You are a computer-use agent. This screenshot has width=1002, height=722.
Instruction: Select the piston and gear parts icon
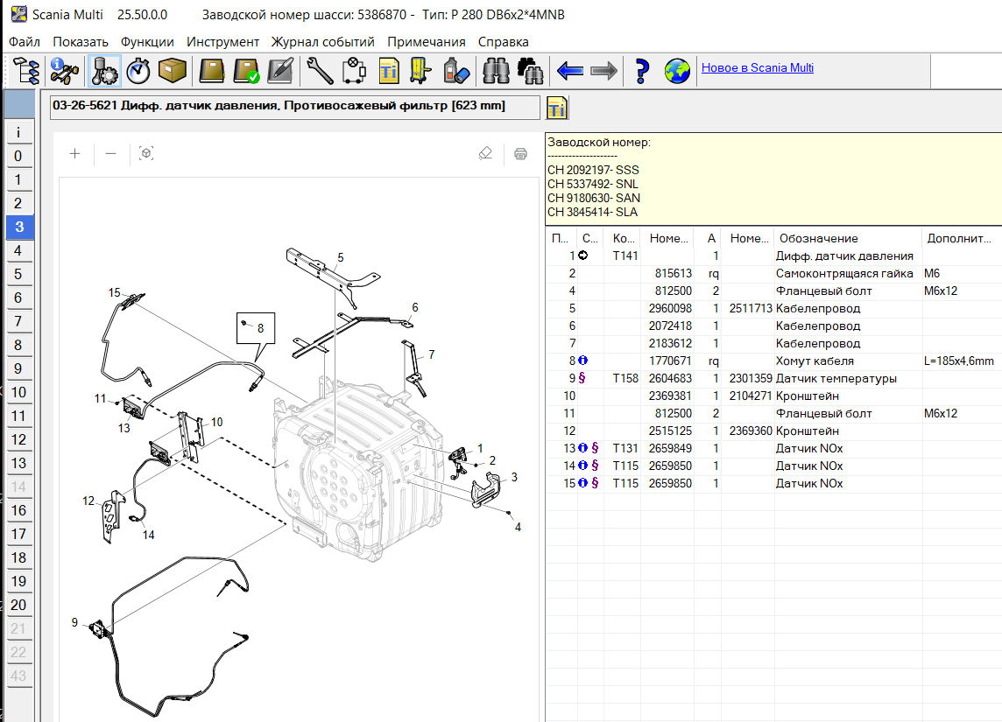104,70
